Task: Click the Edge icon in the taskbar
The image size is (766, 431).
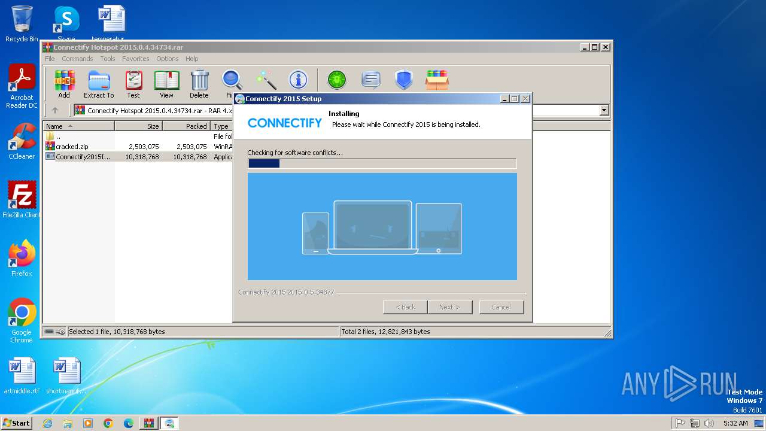Action: (129, 423)
